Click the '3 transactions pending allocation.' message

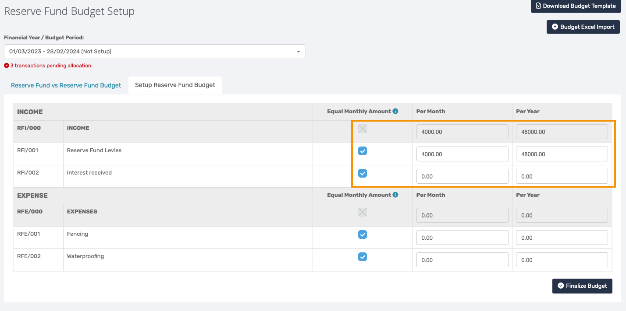[x=51, y=66]
